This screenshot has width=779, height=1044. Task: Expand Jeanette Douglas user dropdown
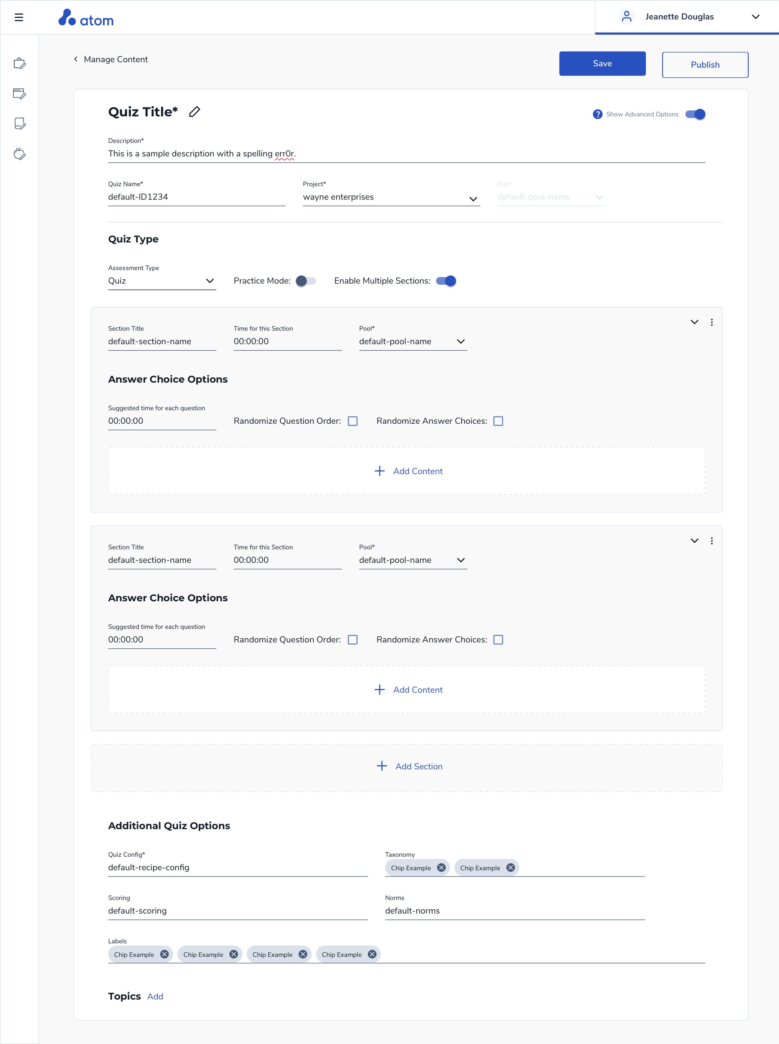755,17
